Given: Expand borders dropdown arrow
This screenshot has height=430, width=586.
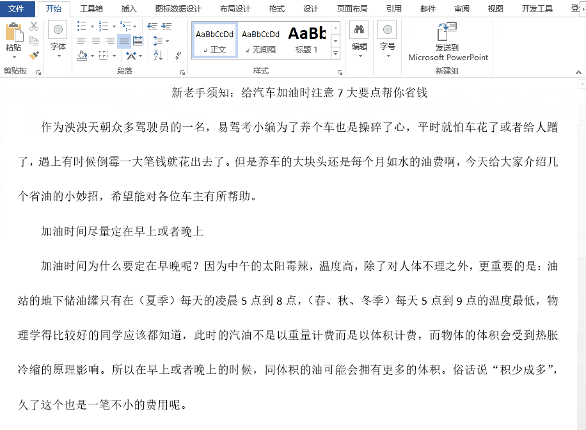Looking at the screenshot, I should click(x=114, y=56).
